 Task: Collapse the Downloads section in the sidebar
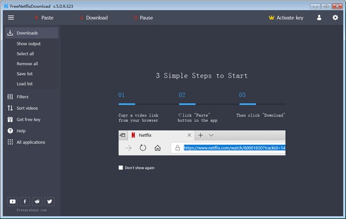coord(32,33)
